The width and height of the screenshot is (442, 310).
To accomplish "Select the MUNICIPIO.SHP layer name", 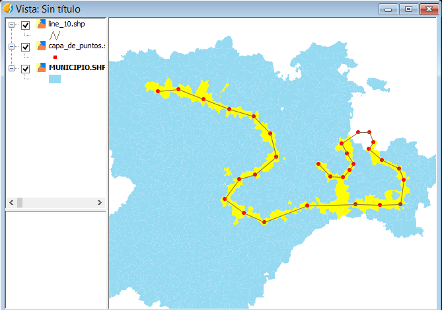I will [x=77, y=68].
